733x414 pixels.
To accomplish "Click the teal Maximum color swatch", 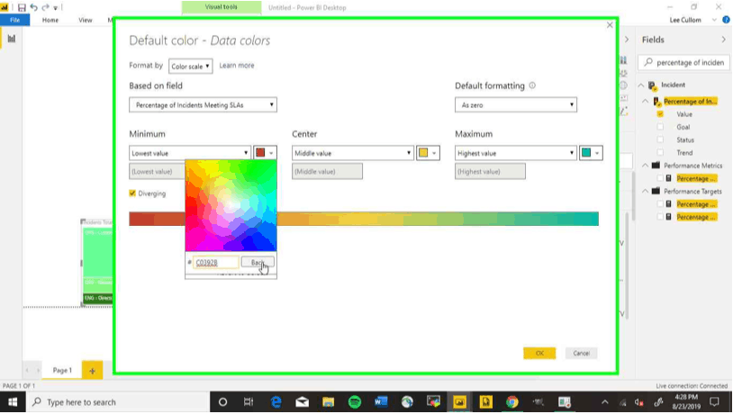I will coord(586,153).
